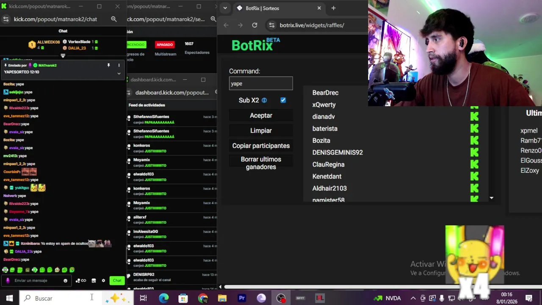Open Task View on the taskbar
The height and width of the screenshot is (305, 542).
(143, 298)
